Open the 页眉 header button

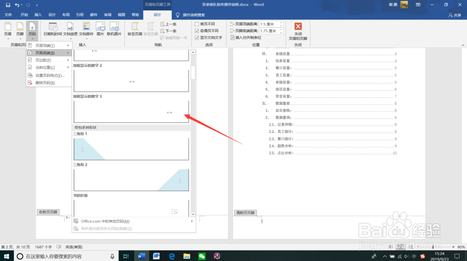8,31
